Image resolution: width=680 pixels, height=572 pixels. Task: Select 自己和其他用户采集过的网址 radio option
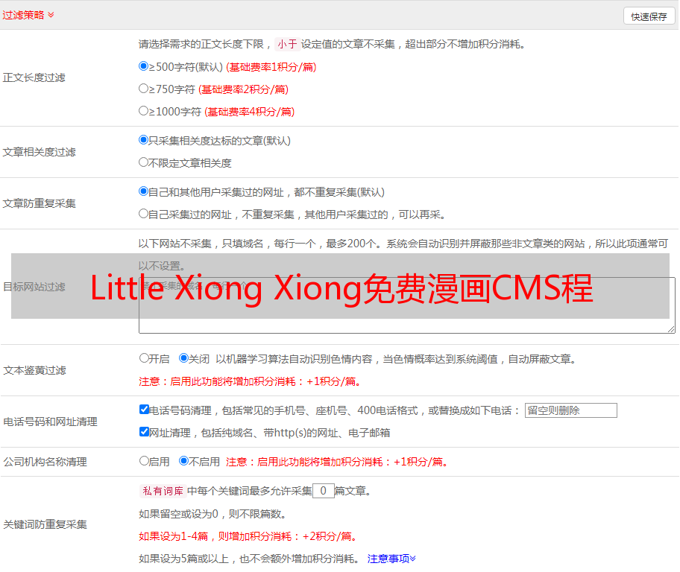pos(144,191)
